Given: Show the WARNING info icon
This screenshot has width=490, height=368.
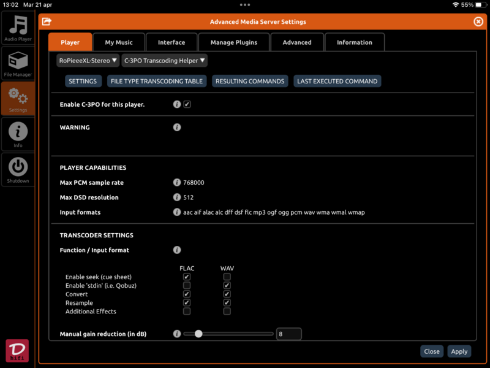Looking at the screenshot, I should point(177,128).
